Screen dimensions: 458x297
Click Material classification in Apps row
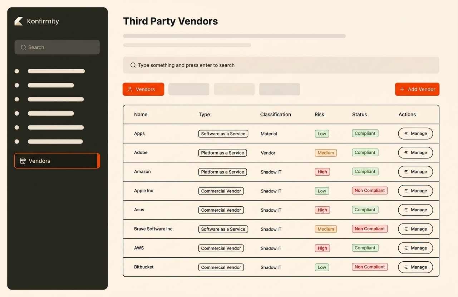[269, 134]
